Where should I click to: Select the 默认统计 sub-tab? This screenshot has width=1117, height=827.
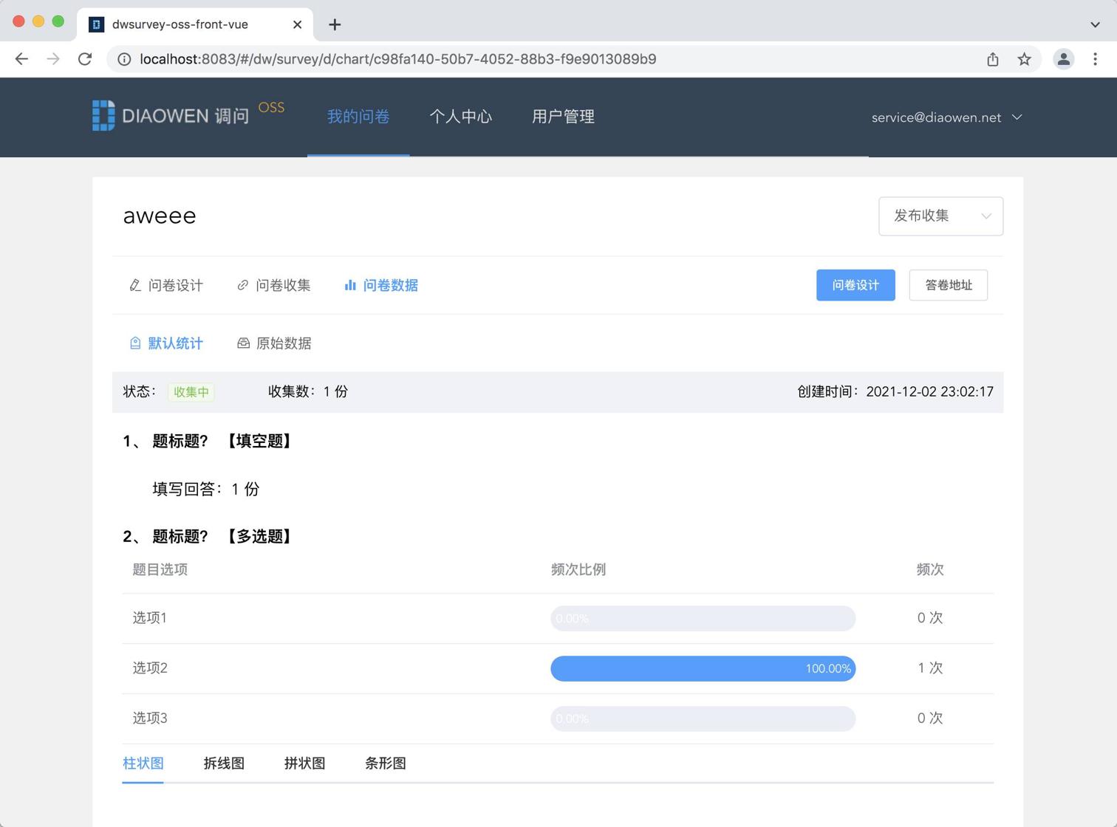[166, 343]
